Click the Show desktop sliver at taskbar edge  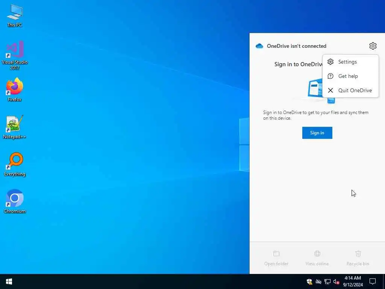click(384, 281)
